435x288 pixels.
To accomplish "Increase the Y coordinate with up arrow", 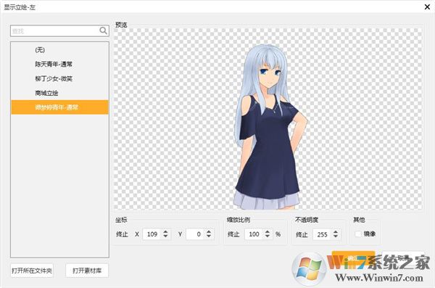I will pos(209,231).
